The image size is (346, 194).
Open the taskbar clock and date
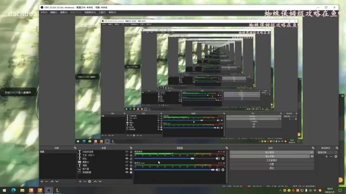pos(330,191)
